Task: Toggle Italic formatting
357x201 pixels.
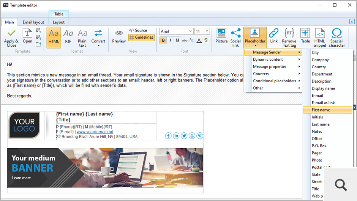Action: tap(170, 41)
